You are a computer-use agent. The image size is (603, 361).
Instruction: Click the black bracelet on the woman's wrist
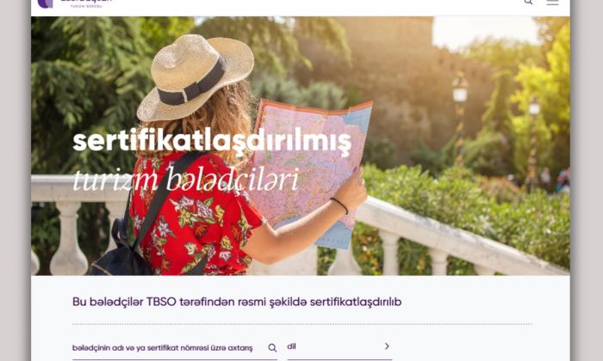pos(339,205)
